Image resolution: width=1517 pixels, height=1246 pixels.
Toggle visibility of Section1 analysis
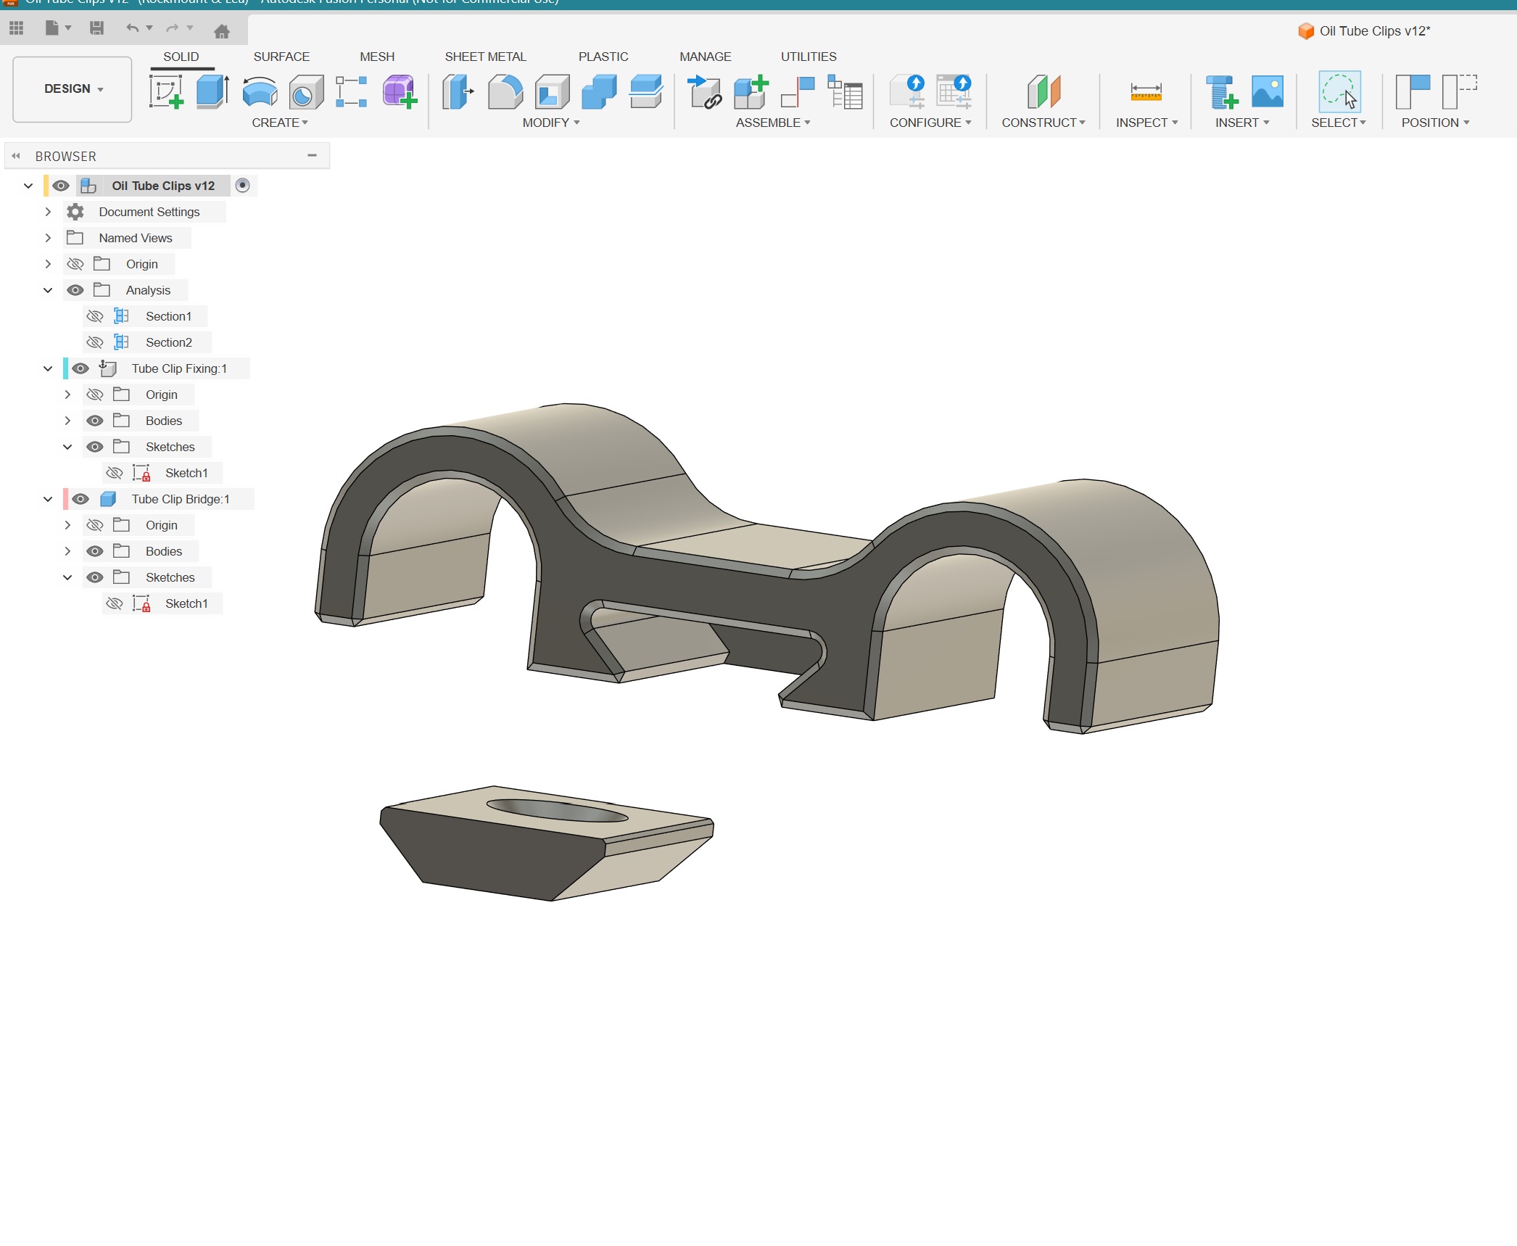(94, 316)
